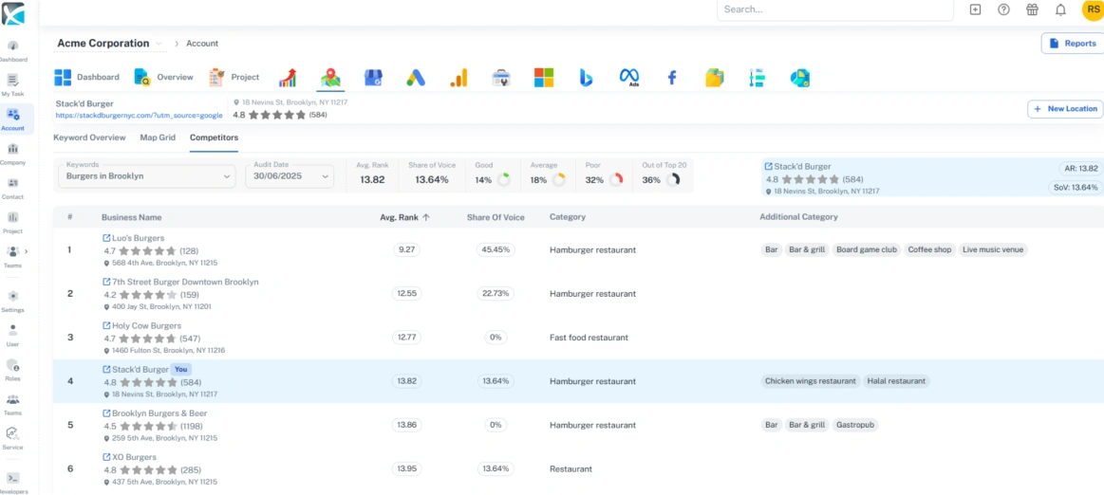1104x495 pixels.
Task: Click the Reports button
Action: [x=1073, y=44]
